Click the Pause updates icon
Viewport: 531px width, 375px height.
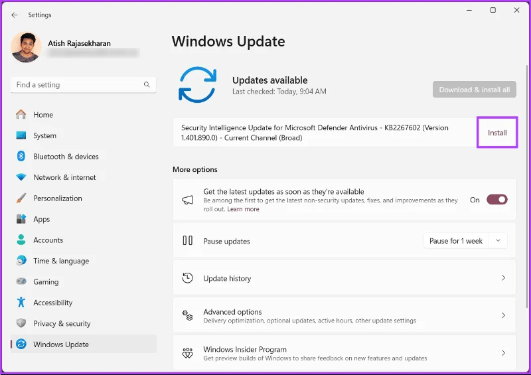click(188, 240)
